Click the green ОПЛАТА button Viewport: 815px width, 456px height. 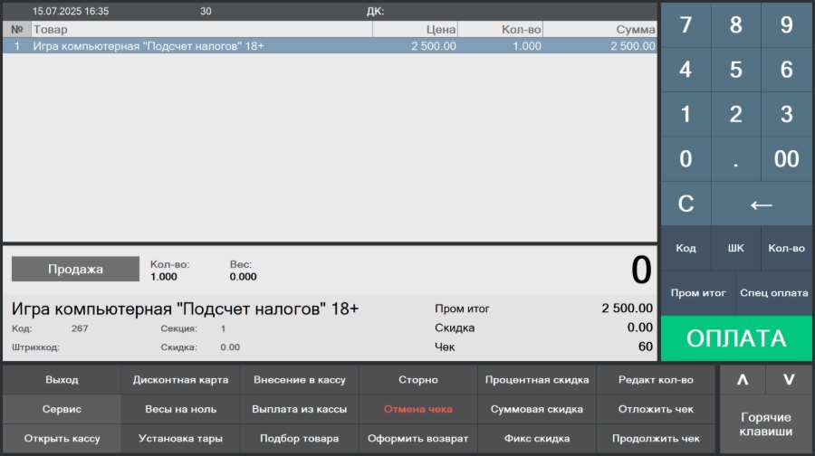pos(736,338)
